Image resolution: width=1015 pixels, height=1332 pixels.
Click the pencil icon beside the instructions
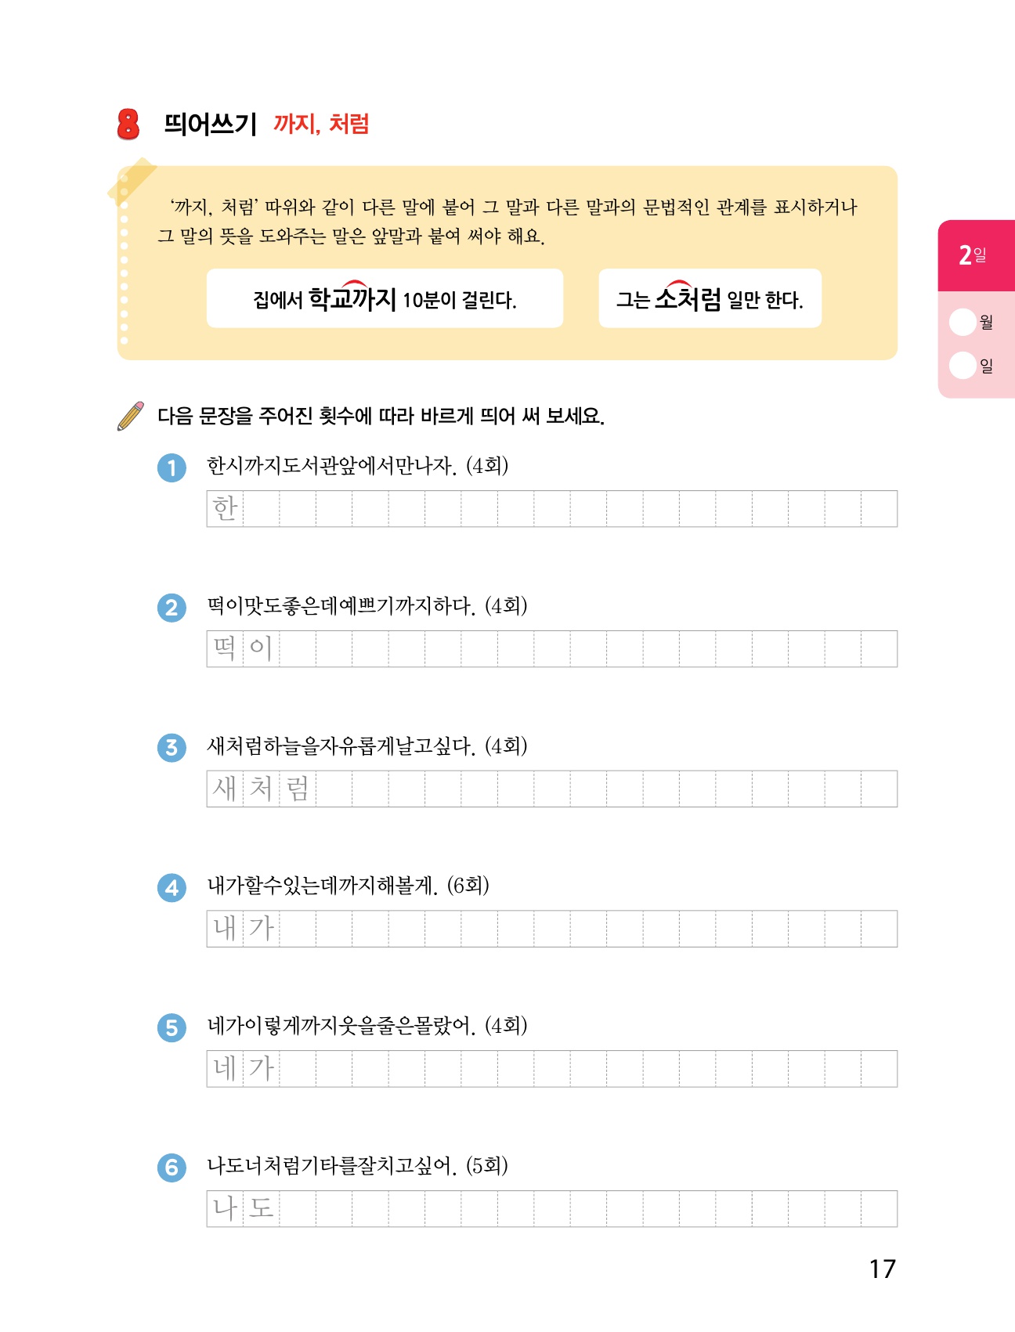pyautogui.click(x=131, y=416)
